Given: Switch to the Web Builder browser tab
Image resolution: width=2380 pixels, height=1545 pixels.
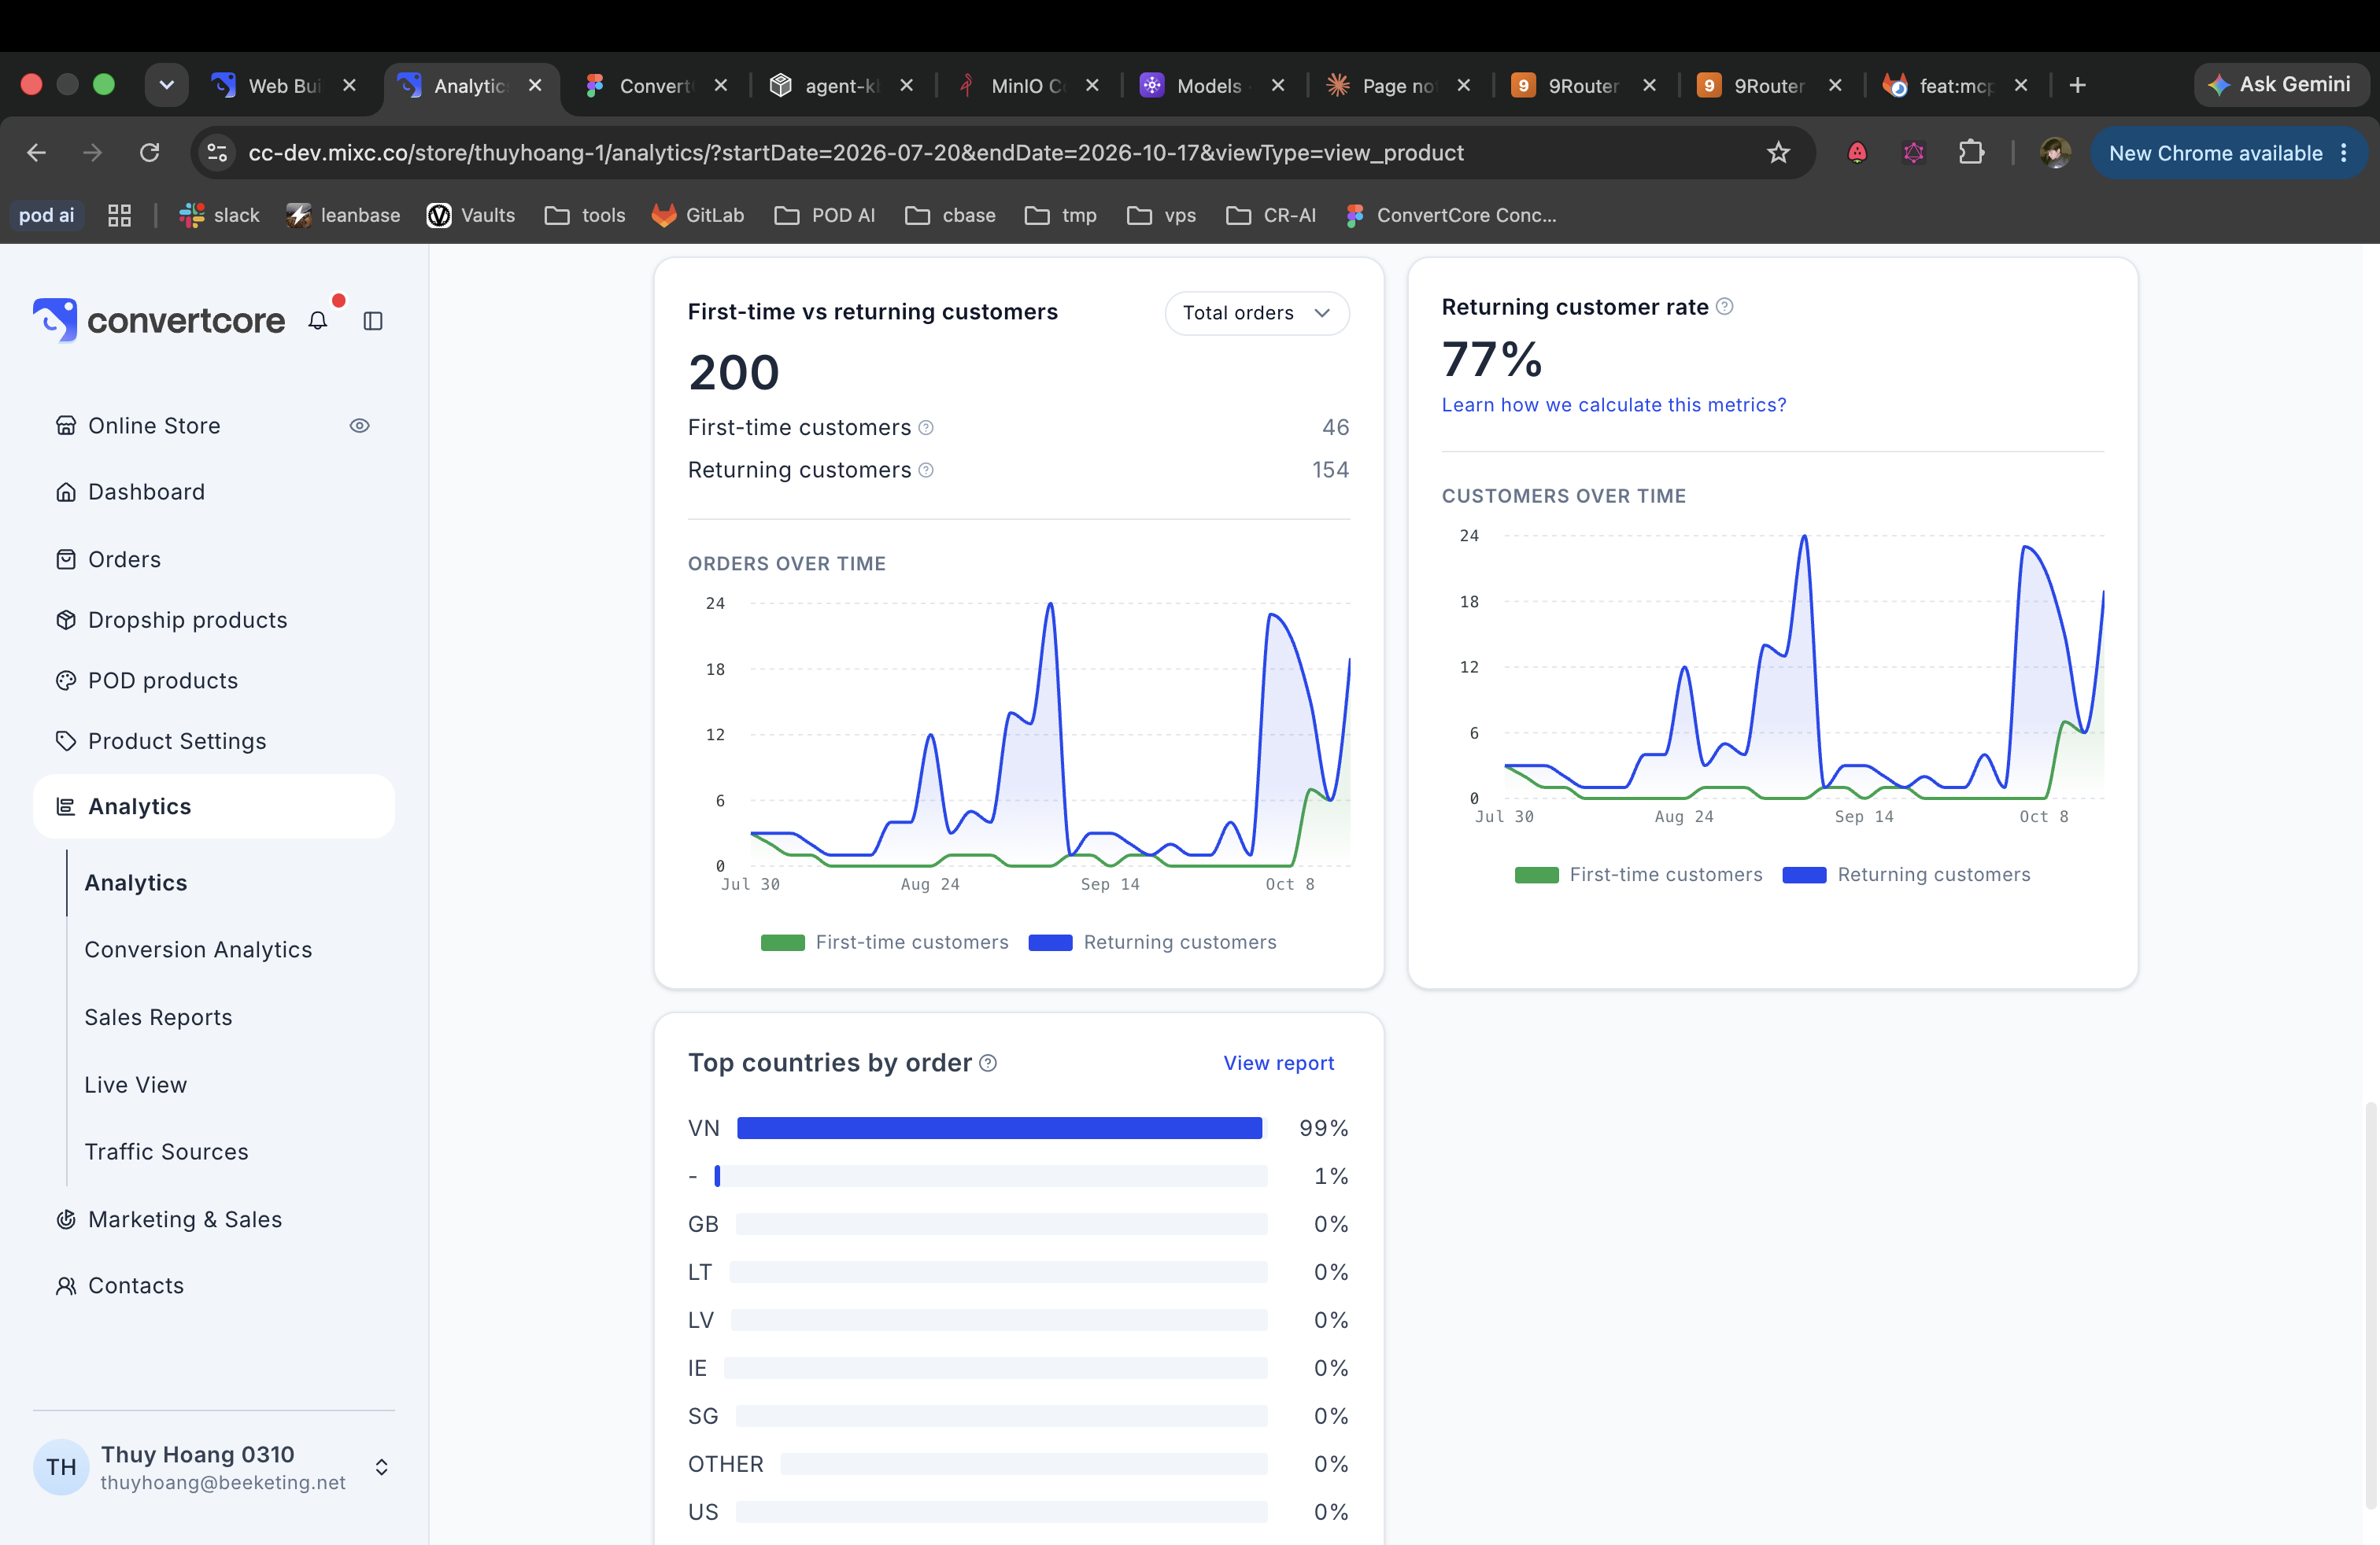Looking at the screenshot, I should tap(285, 86).
